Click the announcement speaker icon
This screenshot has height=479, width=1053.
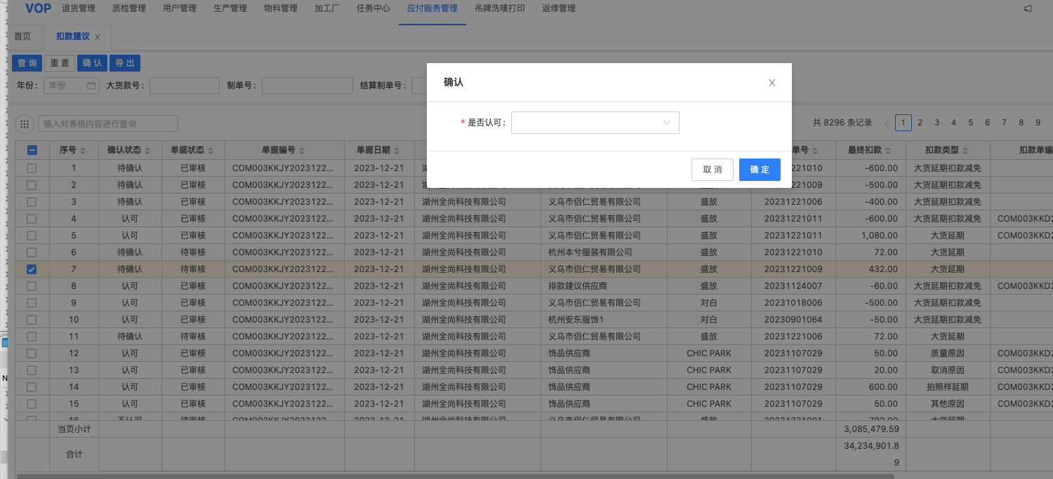1028,8
